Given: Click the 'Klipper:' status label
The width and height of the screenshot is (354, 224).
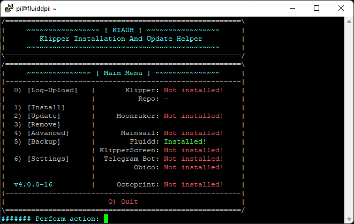Looking at the screenshot, I should [x=142, y=91].
